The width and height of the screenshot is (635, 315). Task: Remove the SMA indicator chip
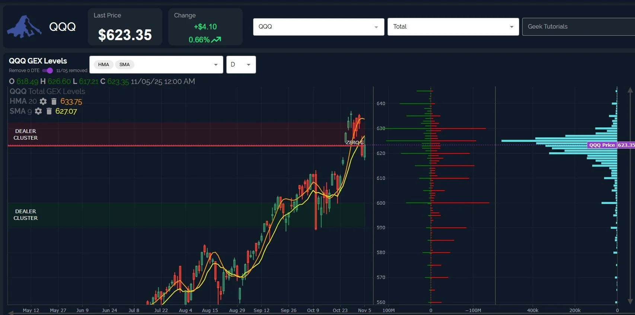tap(124, 65)
